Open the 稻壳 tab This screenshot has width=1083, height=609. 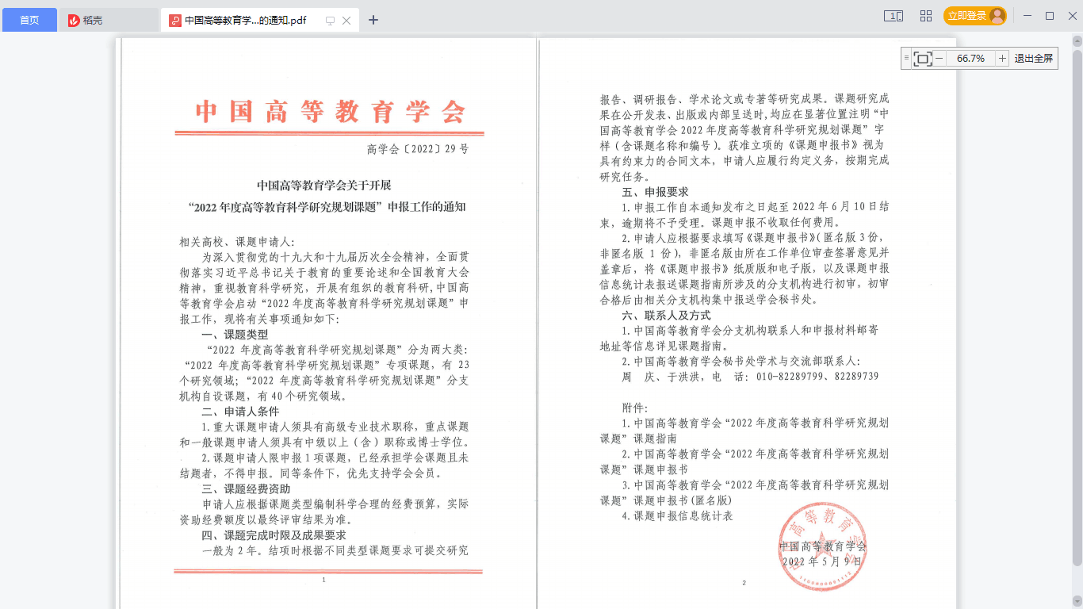point(109,20)
